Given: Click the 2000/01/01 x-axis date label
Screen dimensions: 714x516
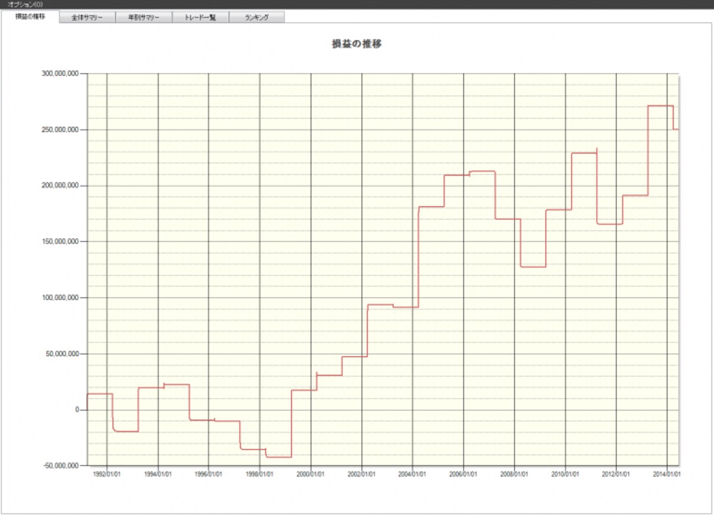Looking at the screenshot, I should coord(311,474).
